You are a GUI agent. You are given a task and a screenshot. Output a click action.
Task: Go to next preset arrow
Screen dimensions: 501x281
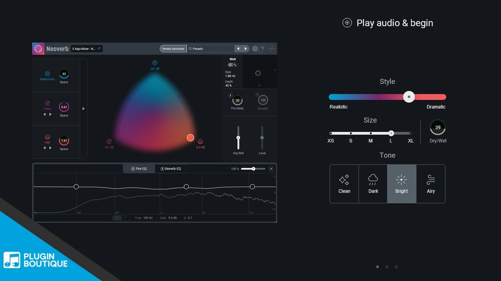click(x=245, y=49)
